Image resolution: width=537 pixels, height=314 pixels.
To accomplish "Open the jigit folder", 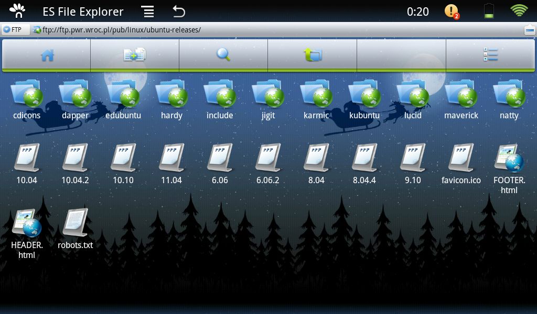I will click(268, 99).
